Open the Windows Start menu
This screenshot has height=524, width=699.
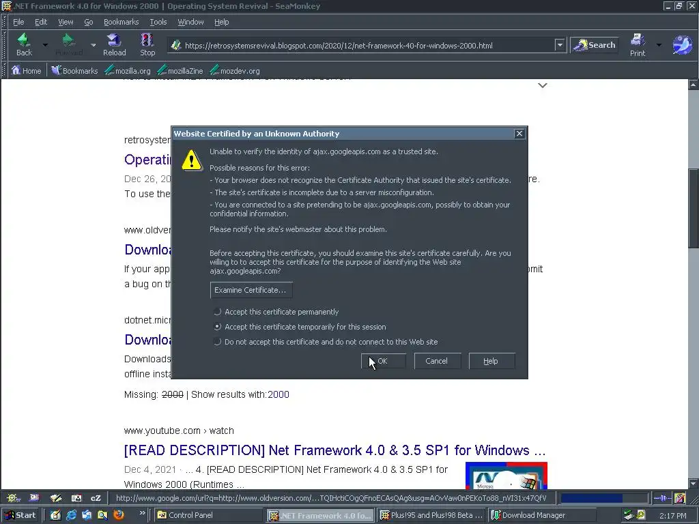point(20,515)
